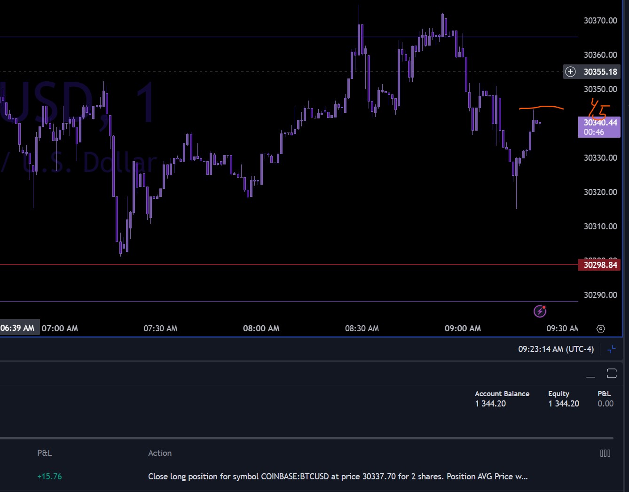Select the Action column header
Screen dimensions: 629x492
point(160,453)
